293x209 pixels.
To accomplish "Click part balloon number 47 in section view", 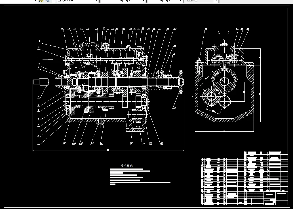I will (x=237, y=29).
